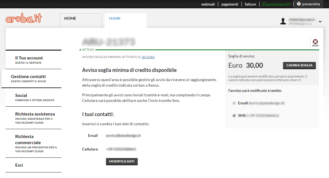329x178 pixels.
Task: Click the aruba.it logo
Action: (x=24, y=18)
